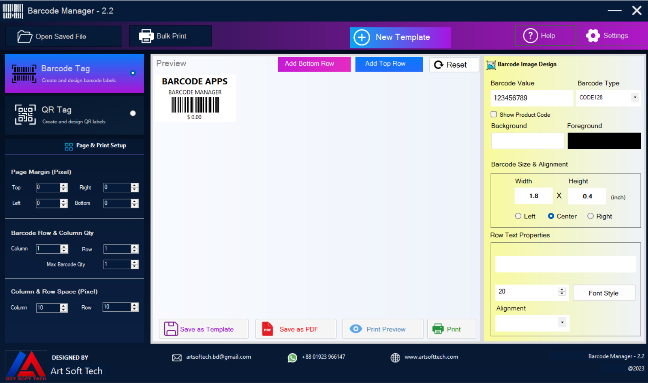Click the PDF icon on Save as PDF
Image resolution: width=648 pixels, height=383 pixels.
pyautogui.click(x=268, y=329)
